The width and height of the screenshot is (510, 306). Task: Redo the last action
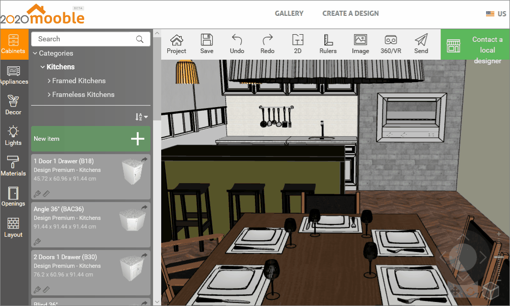267,44
